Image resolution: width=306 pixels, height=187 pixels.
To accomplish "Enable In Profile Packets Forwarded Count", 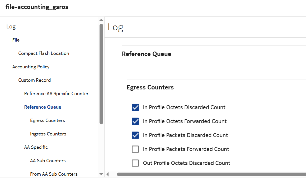I will (x=135, y=149).
